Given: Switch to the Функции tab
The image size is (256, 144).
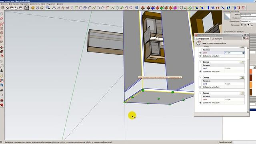Looking at the screenshot, I should click(217, 39).
